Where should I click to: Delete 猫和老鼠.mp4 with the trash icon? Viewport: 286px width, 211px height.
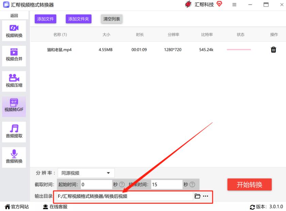273,50
